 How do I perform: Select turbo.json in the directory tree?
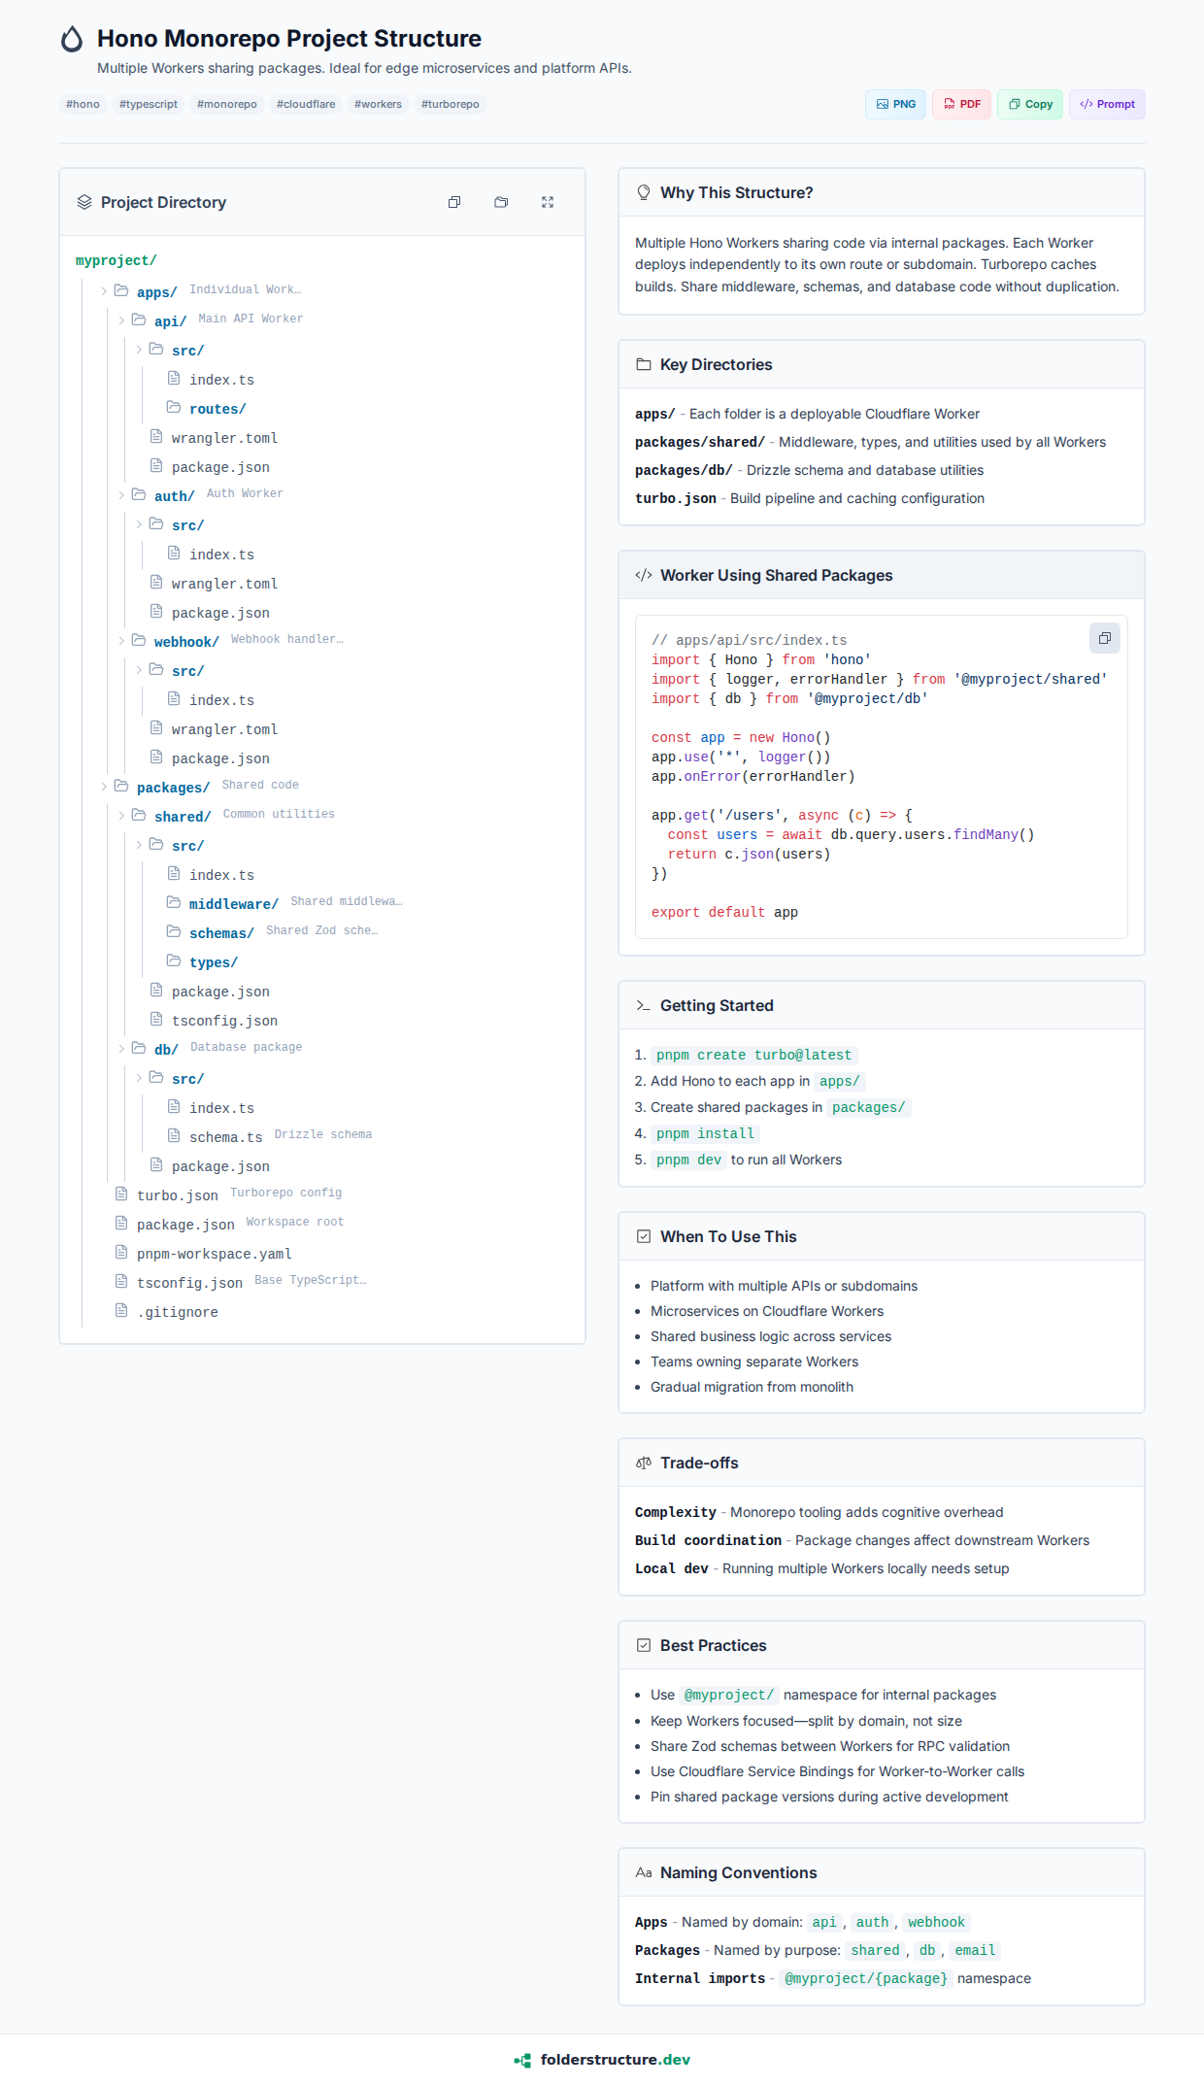coord(177,1195)
